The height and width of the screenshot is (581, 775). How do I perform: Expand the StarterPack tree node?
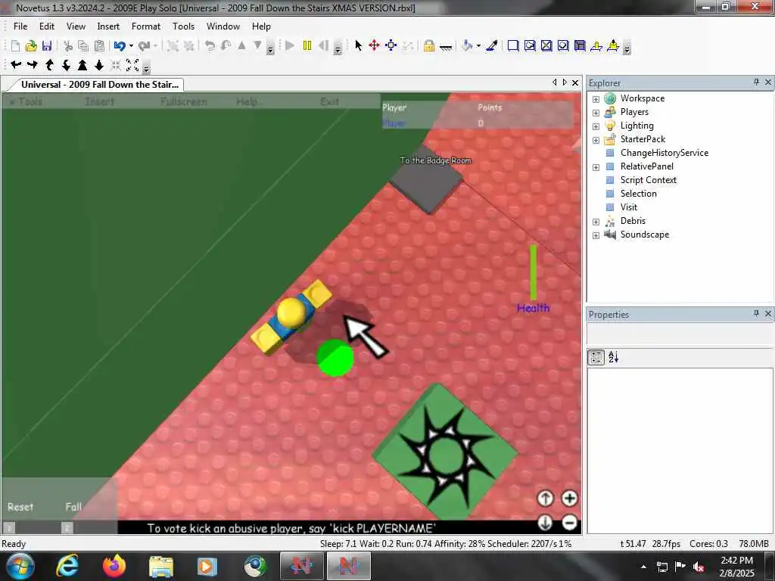pos(596,140)
